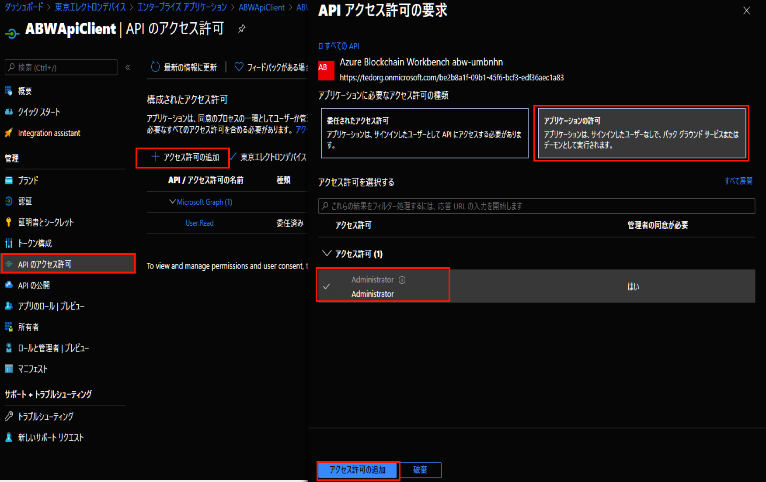Select アプリケーションの許可 permission type
766x482 pixels.
(x=641, y=133)
